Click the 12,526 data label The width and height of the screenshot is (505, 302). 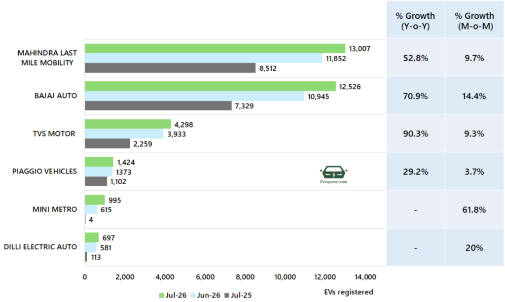[x=350, y=87]
